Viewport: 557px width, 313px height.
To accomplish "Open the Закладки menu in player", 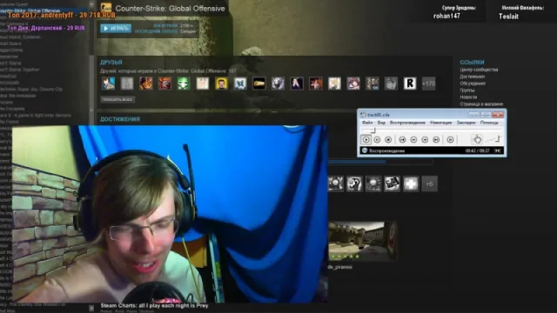I will coord(466,123).
